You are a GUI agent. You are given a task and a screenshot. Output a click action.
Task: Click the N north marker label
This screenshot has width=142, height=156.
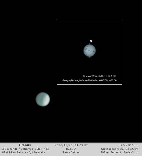click(x=91, y=41)
